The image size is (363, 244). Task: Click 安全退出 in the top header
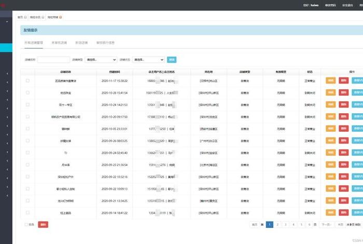[x=347, y=5]
